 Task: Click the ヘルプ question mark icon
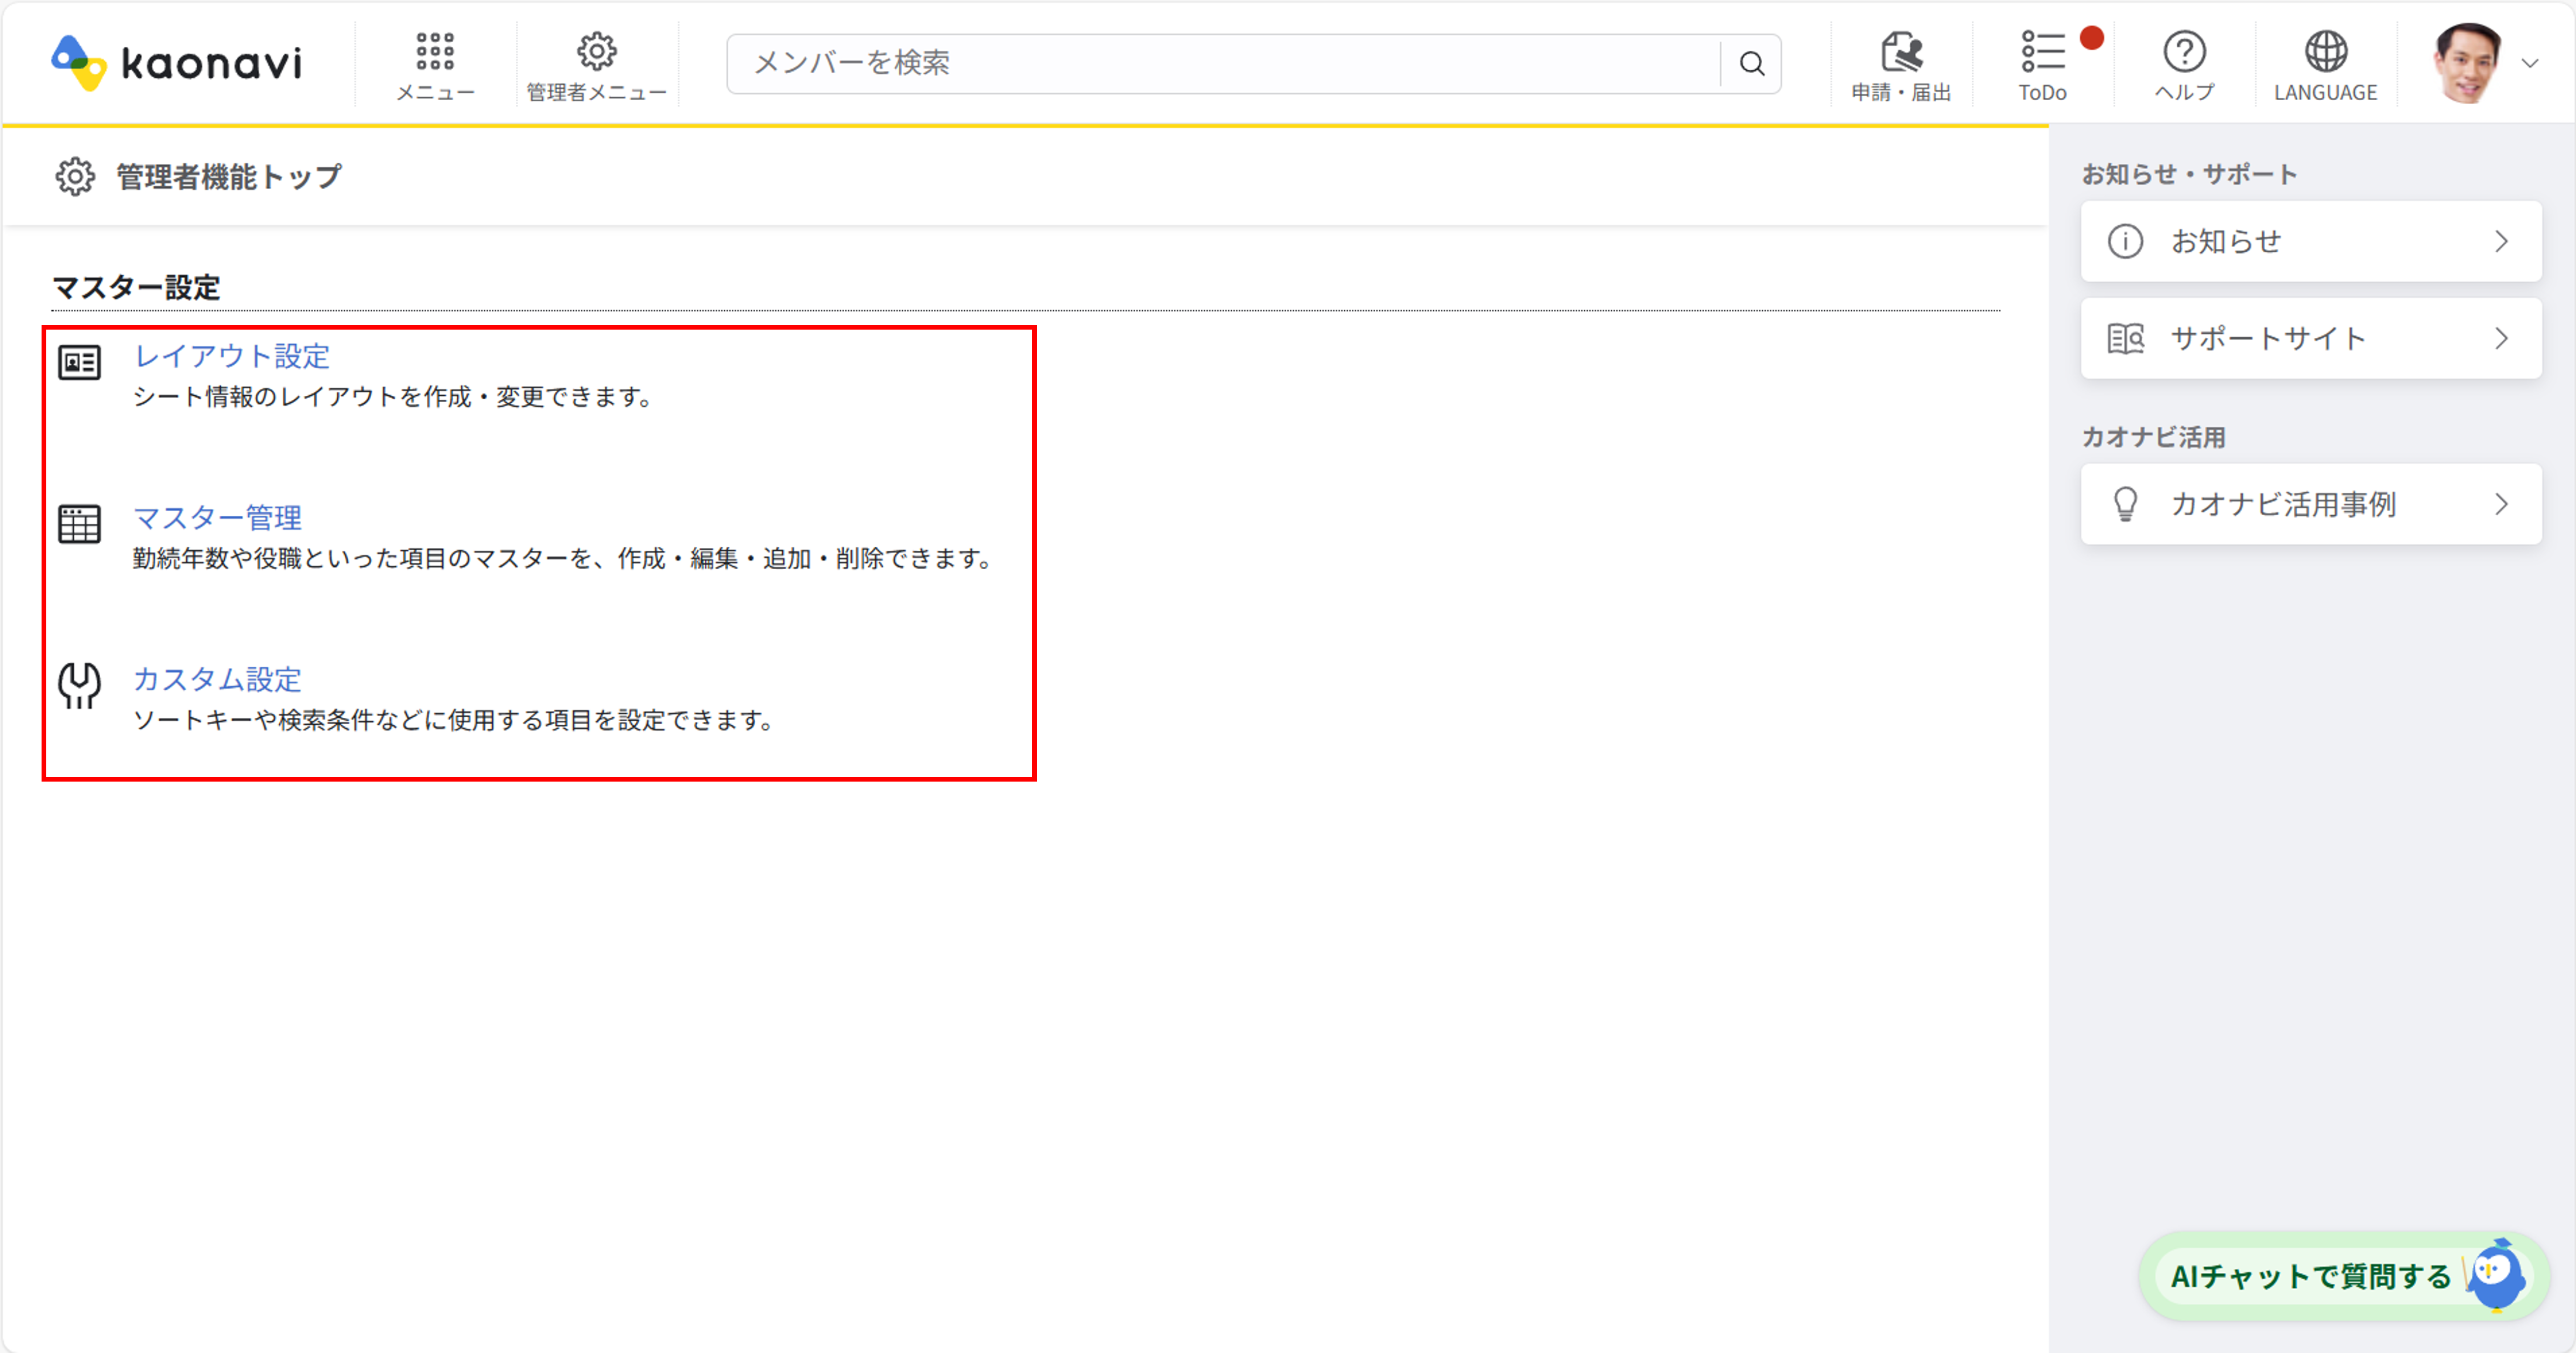coord(2184,52)
